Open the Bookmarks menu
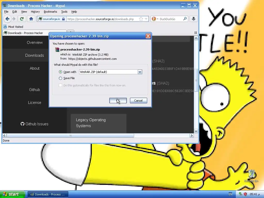This screenshot has width=264, height=198. (x=50, y=12)
